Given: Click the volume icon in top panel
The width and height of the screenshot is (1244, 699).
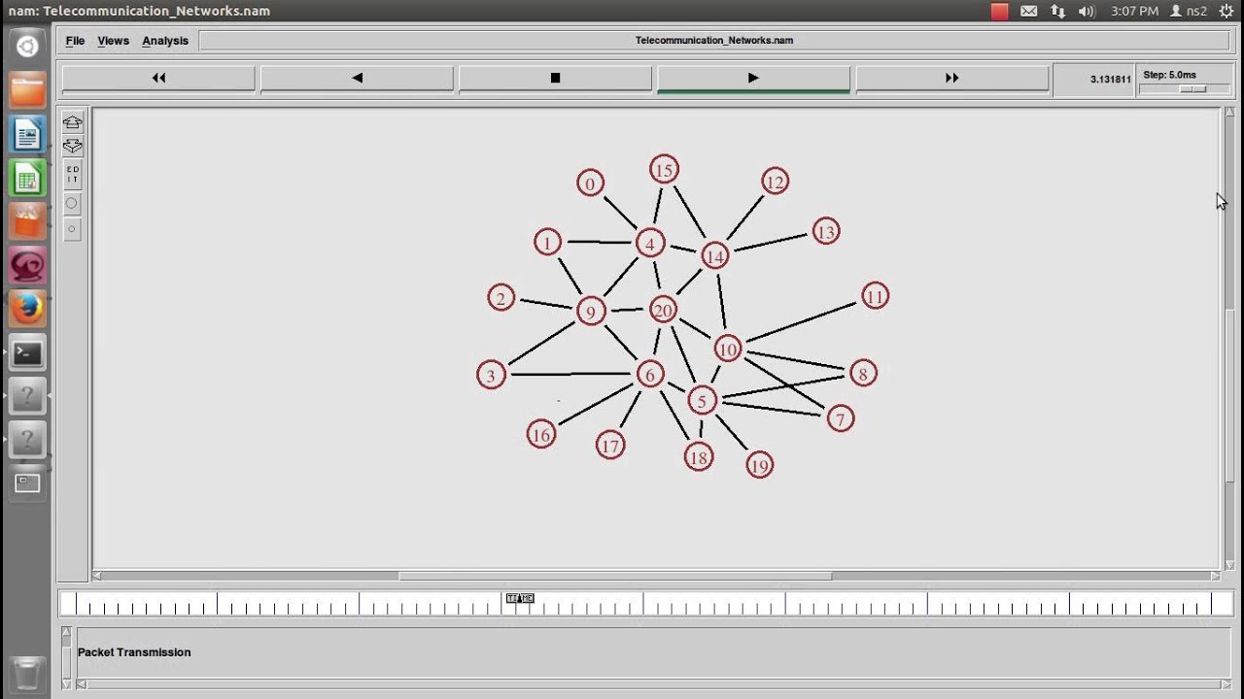Looking at the screenshot, I should 1088,11.
